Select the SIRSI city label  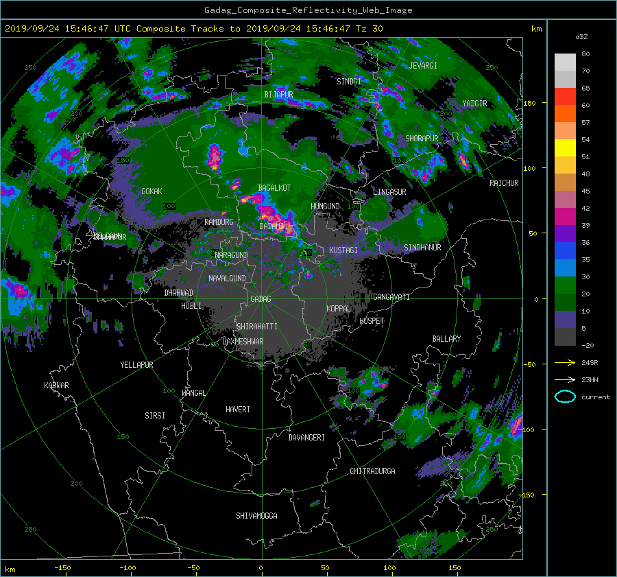(x=155, y=416)
